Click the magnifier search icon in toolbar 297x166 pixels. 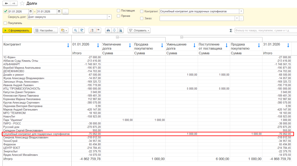tap(75, 30)
